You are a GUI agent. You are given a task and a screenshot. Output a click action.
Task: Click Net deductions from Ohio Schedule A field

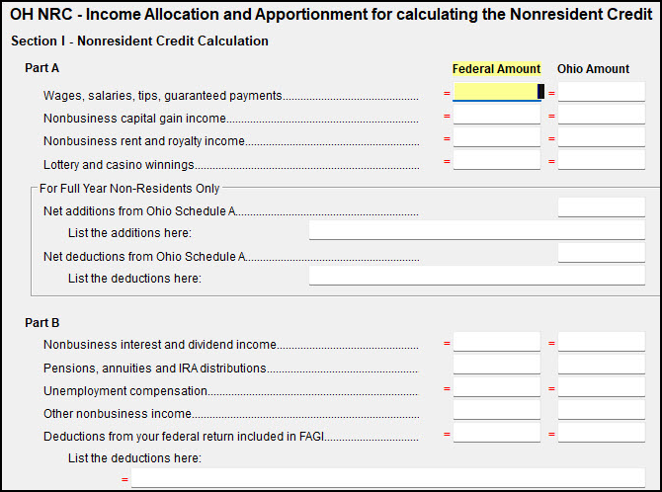point(601,254)
